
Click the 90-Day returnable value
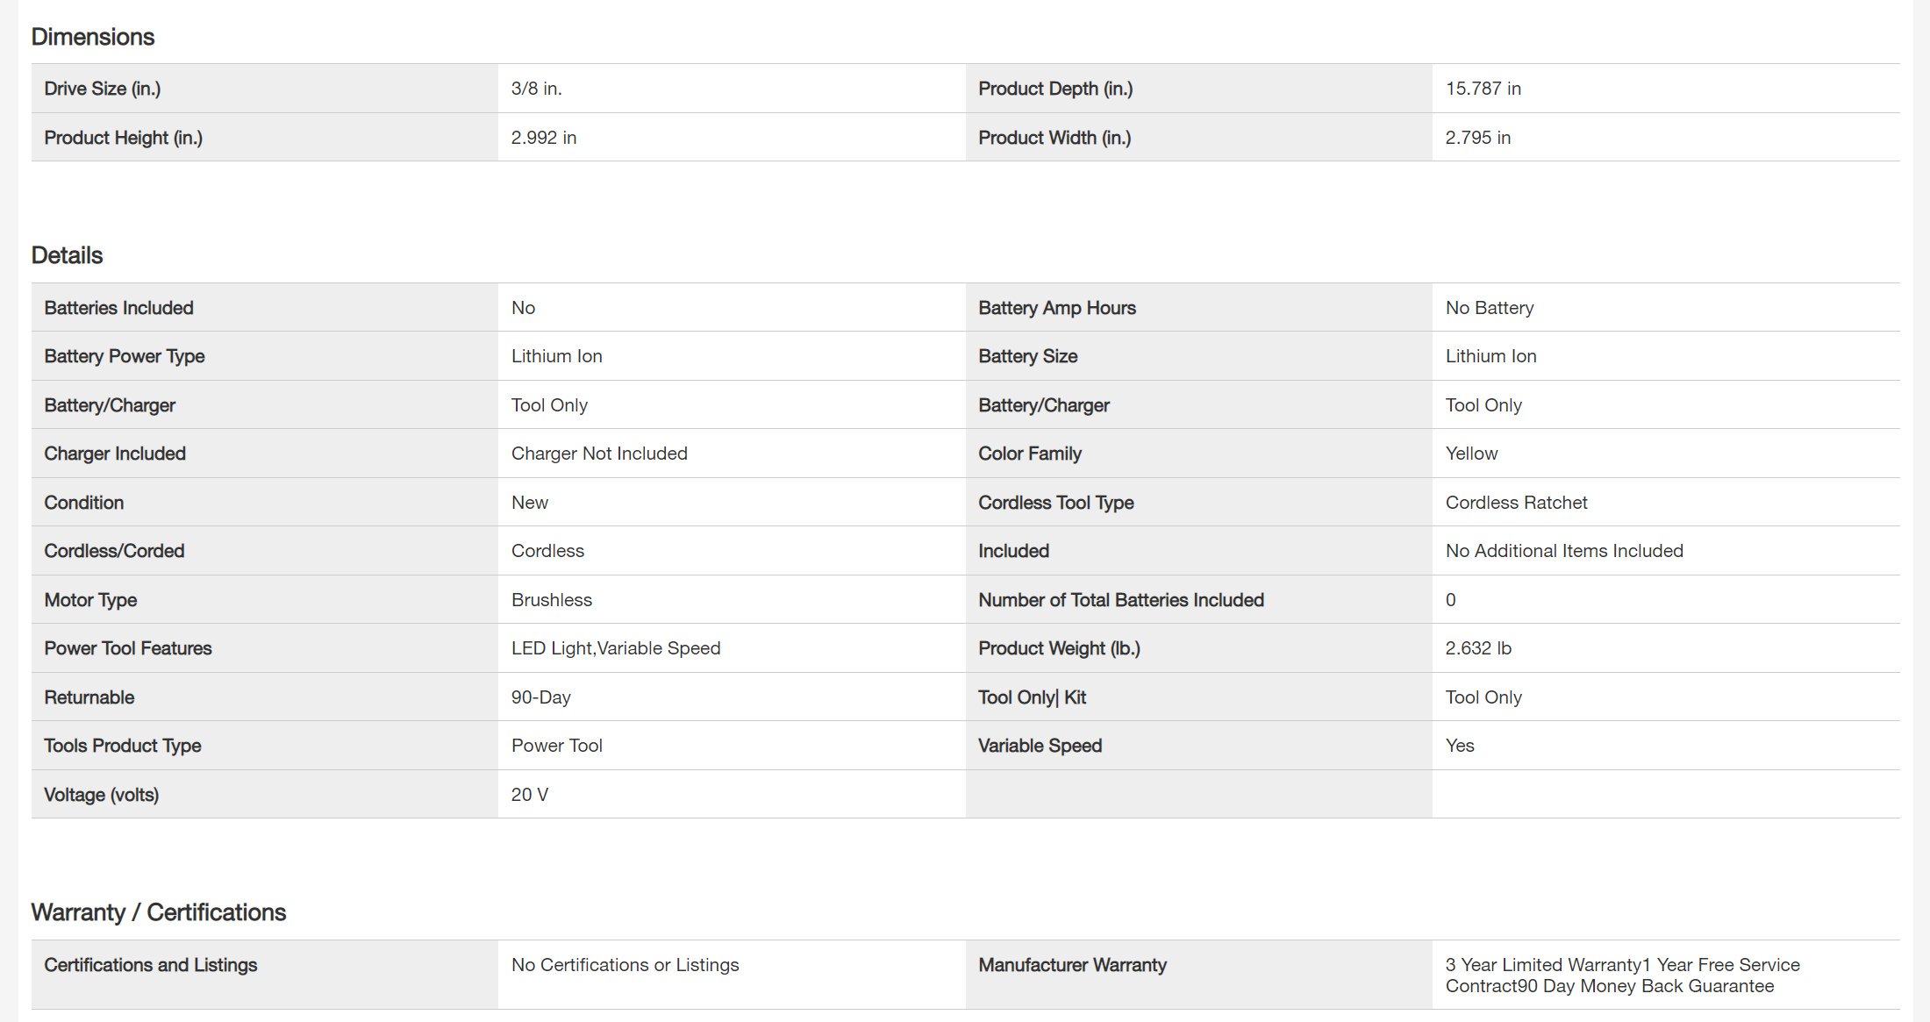coord(541,697)
